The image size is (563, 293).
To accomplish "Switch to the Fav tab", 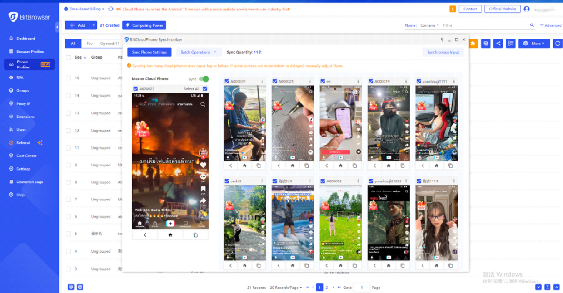I will pos(90,44).
